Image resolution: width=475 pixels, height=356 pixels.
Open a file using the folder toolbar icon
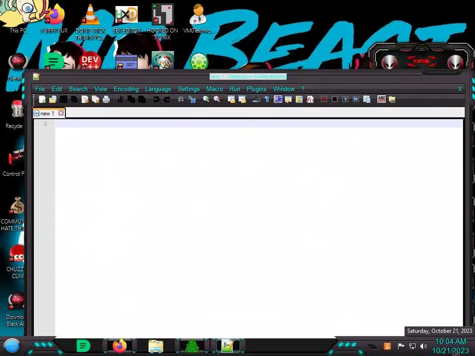(x=53, y=99)
